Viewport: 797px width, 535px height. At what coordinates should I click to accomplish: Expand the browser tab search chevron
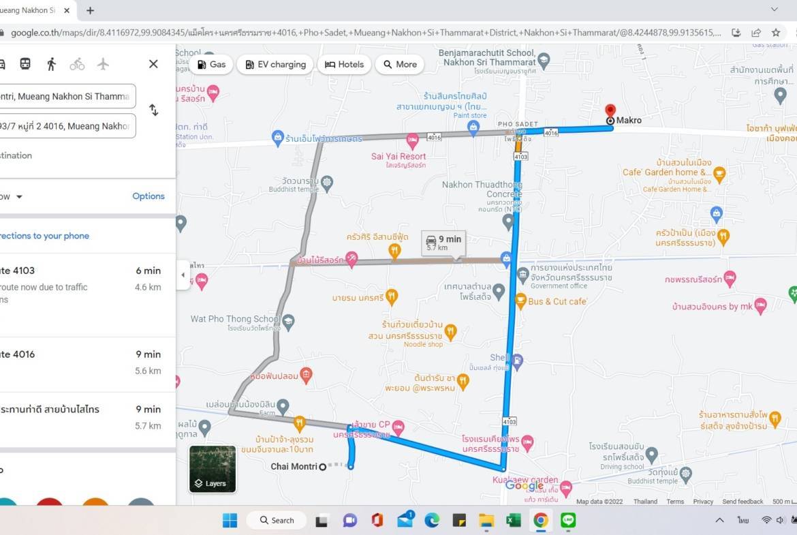click(x=774, y=10)
